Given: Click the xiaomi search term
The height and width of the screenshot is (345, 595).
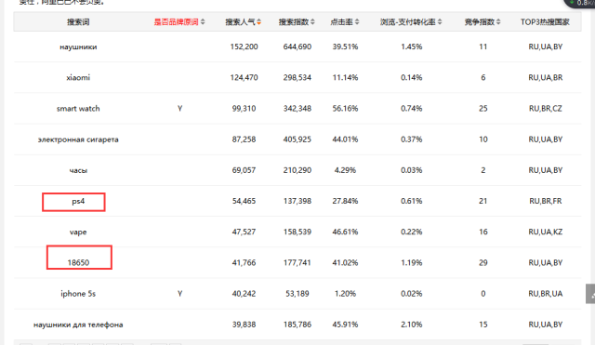Looking at the screenshot, I should pyautogui.click(x=78, y=78).
